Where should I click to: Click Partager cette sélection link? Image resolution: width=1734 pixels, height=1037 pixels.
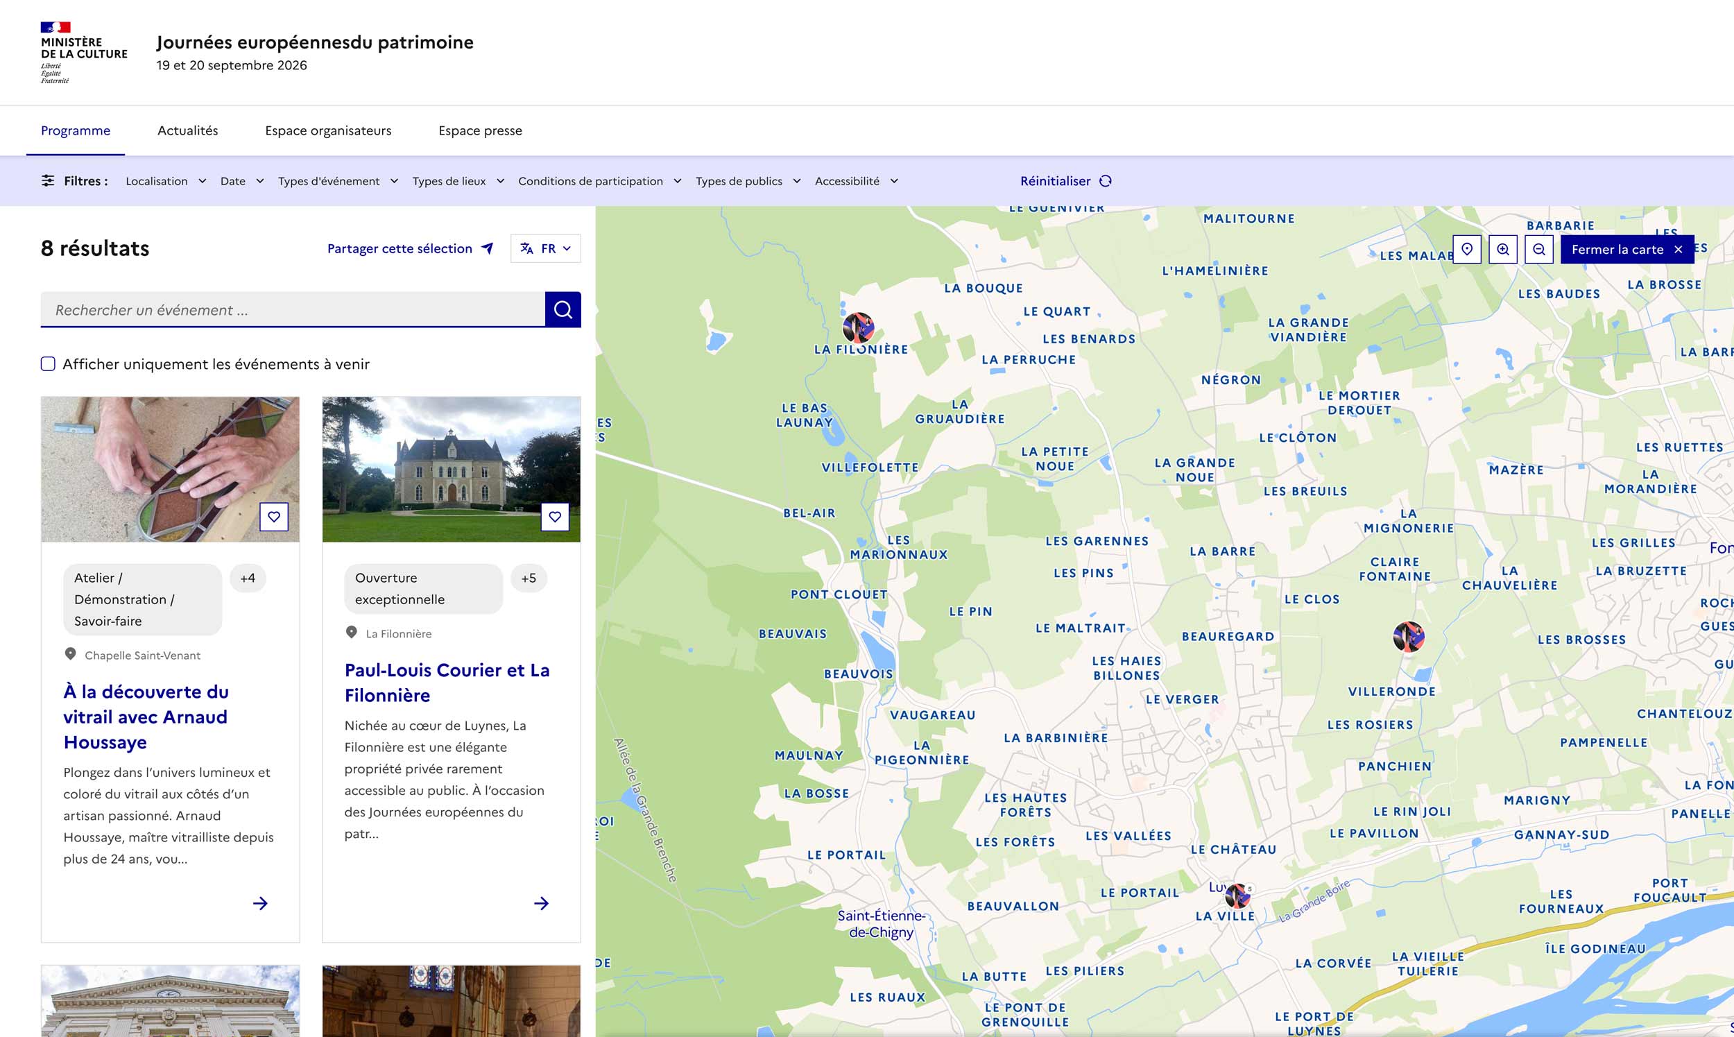(x=411, y=248)
